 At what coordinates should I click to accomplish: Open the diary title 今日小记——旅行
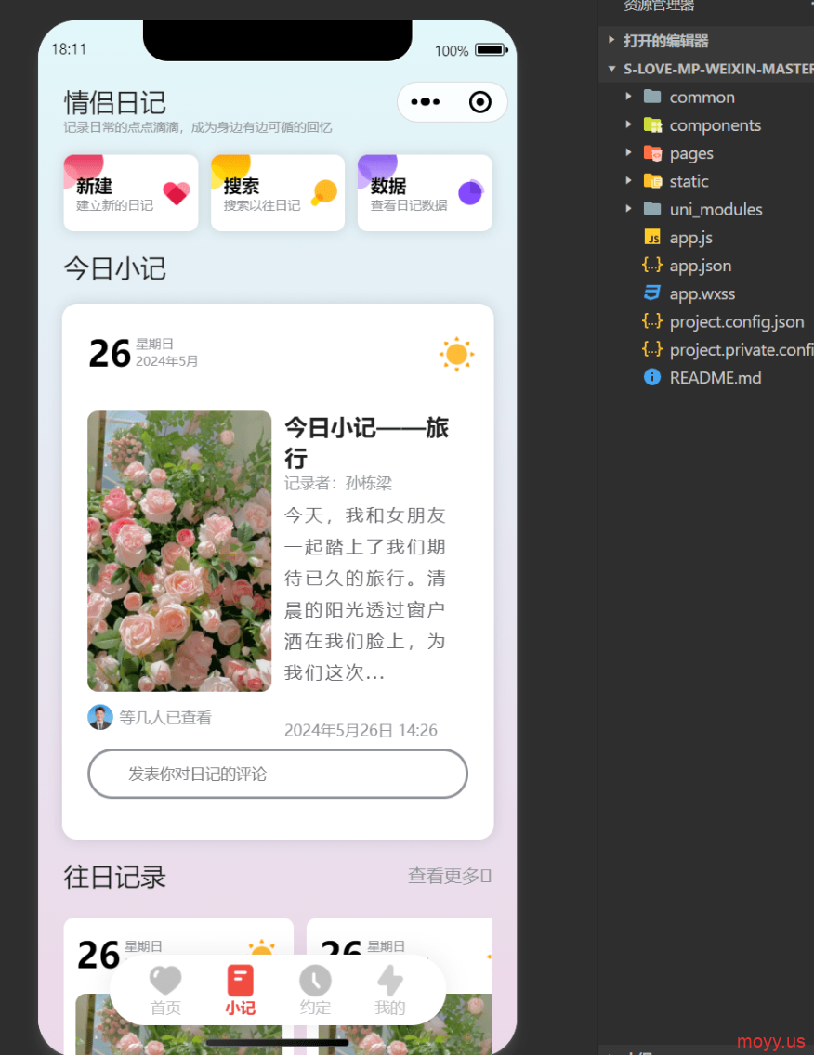(366, 443)
